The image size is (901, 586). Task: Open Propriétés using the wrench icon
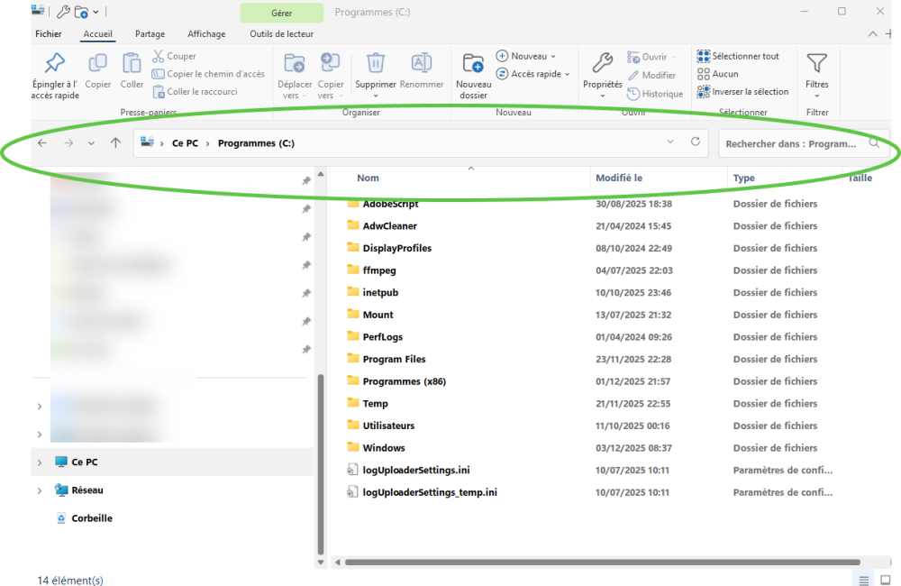[602, 63]
